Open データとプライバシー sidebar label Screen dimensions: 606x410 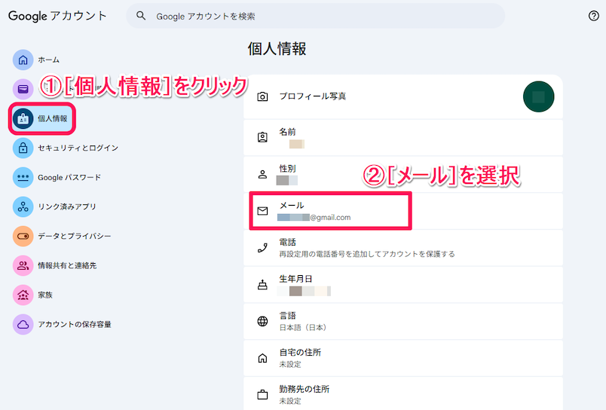(75, 236)
